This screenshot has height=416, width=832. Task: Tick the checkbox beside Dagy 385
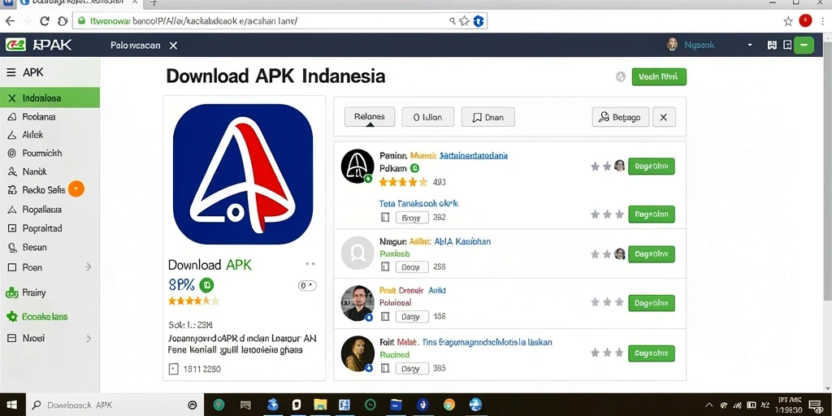coord(385,368)
